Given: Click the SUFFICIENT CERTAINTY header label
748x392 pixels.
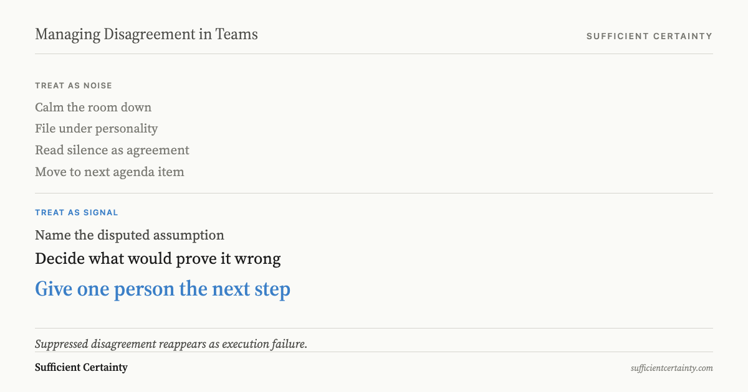Looking at the screenshot, I should (650, 36).
